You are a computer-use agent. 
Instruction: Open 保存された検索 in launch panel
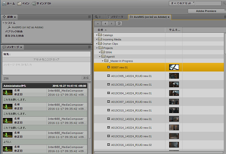point(14,36)
